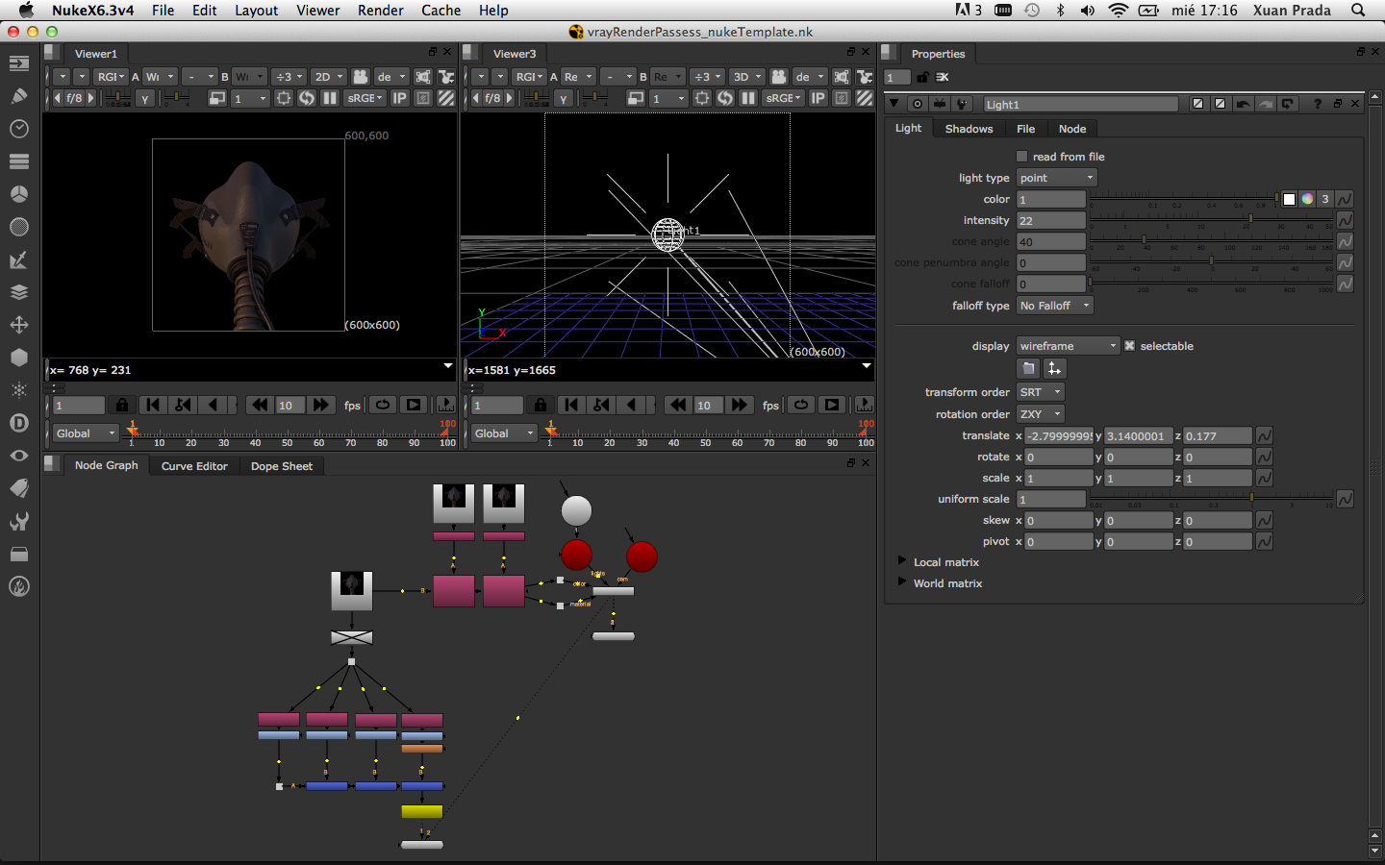Open the Cache menu in menu bar
The height and width of the screenshot is (865, 1385).
(x=441, y=11)
